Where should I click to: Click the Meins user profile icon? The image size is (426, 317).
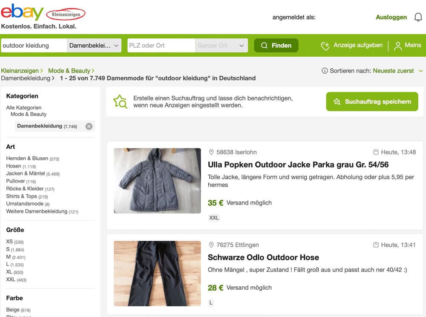pyautogui.click(x=398, y=46)
